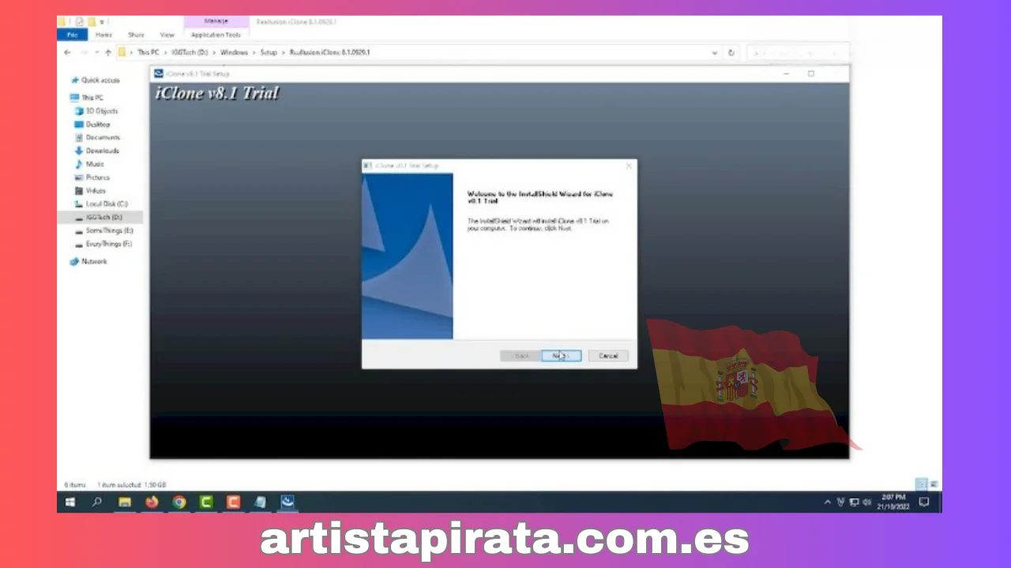This screenshot has height=568, width=1011.
Task: Open File Explorer from the taskbar
Action: pyautogui.click(x=125, y=502)
